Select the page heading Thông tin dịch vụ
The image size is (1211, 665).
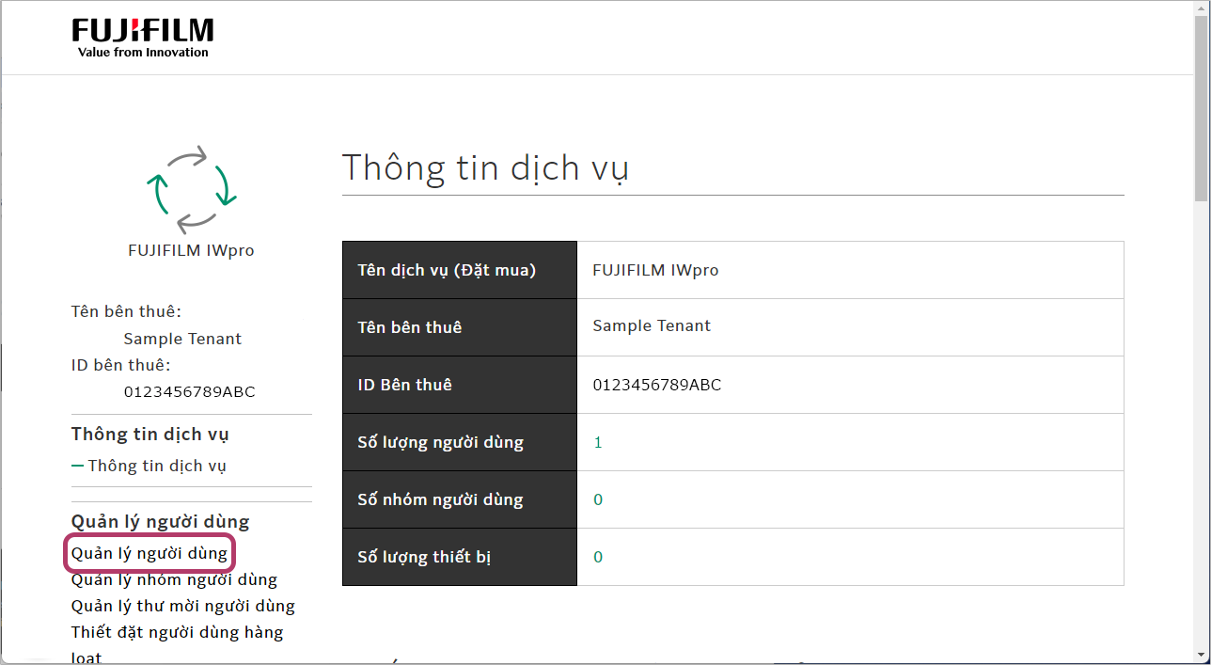click(485, 167)
